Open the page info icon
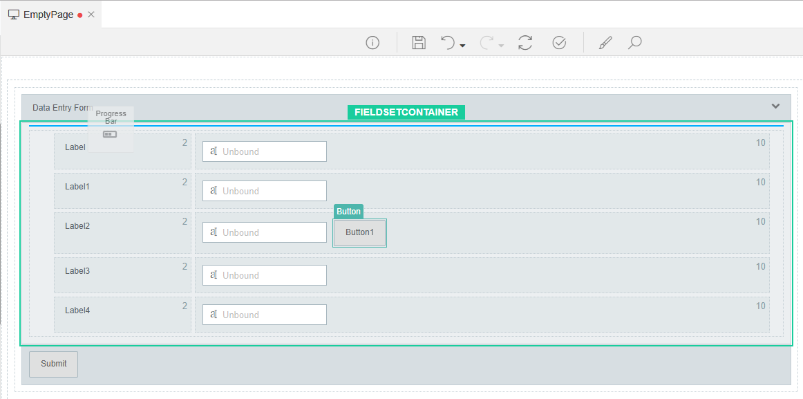Viewport: 803px width, 399px height. [372, 43]
